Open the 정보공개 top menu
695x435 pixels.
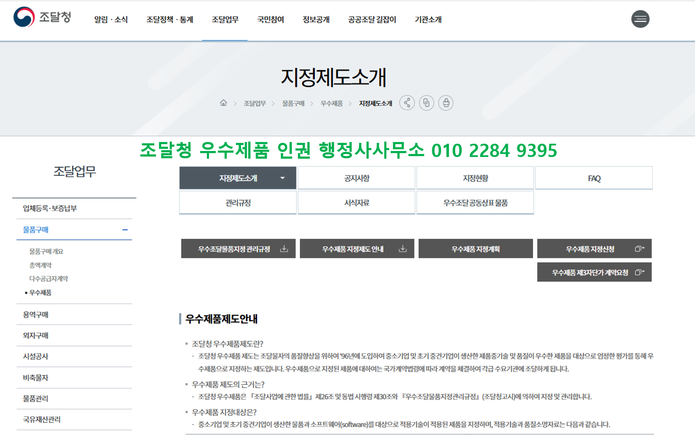(x=316, y=20)
